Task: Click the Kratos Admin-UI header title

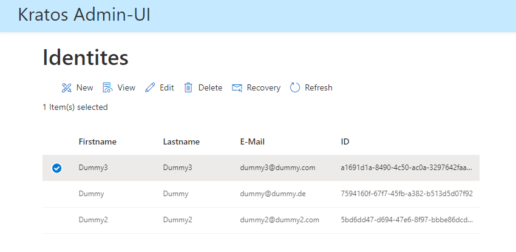Action: [x=84, y=15]
